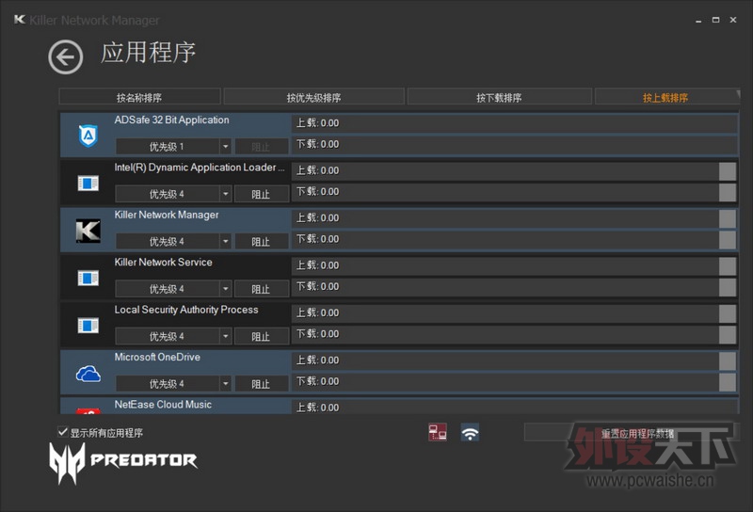Go back using the circled arrow icon

65,57
